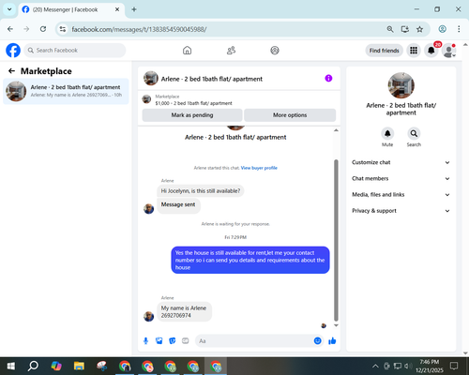Open File Explorer from taskbar
The width and height of the screenshot is (469, 375).
click(x=79, y=366)
